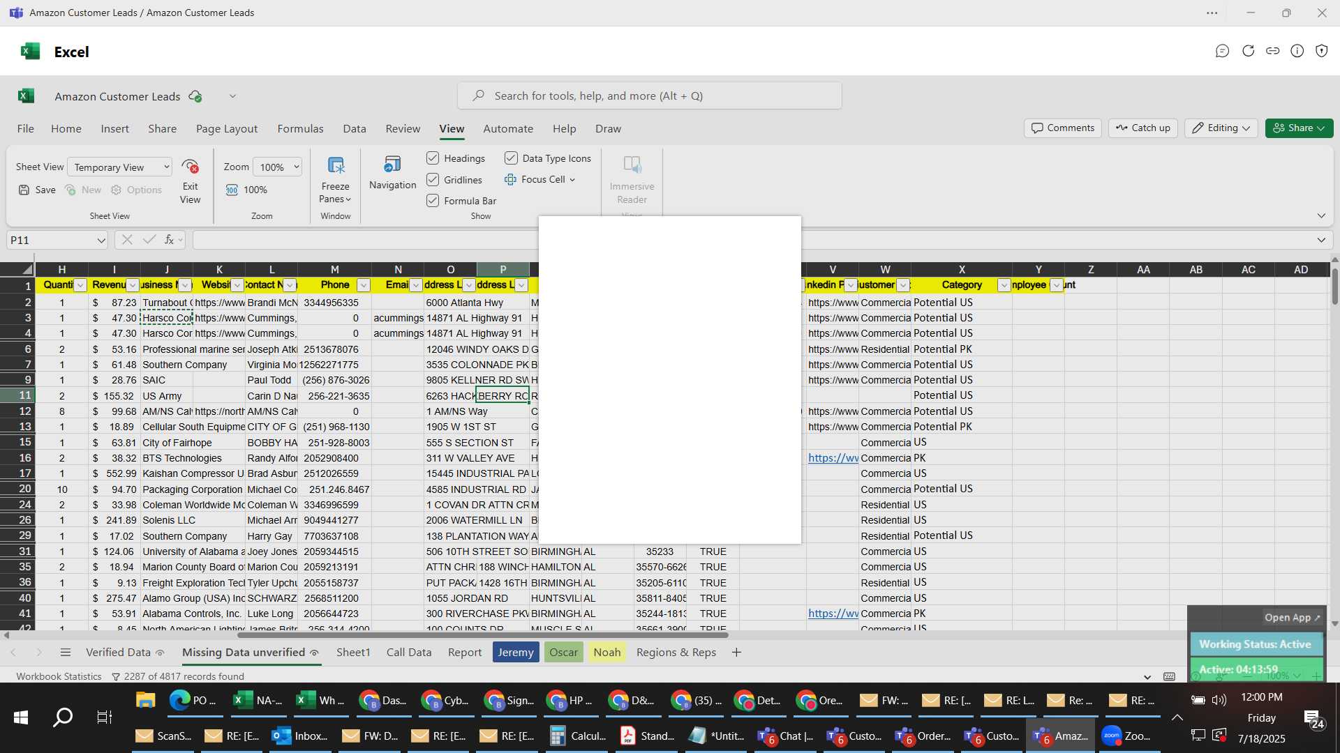The height and width of the screenshot is (753, 1340).
Task: Click the shield security icon
Action: (1322, 51)
